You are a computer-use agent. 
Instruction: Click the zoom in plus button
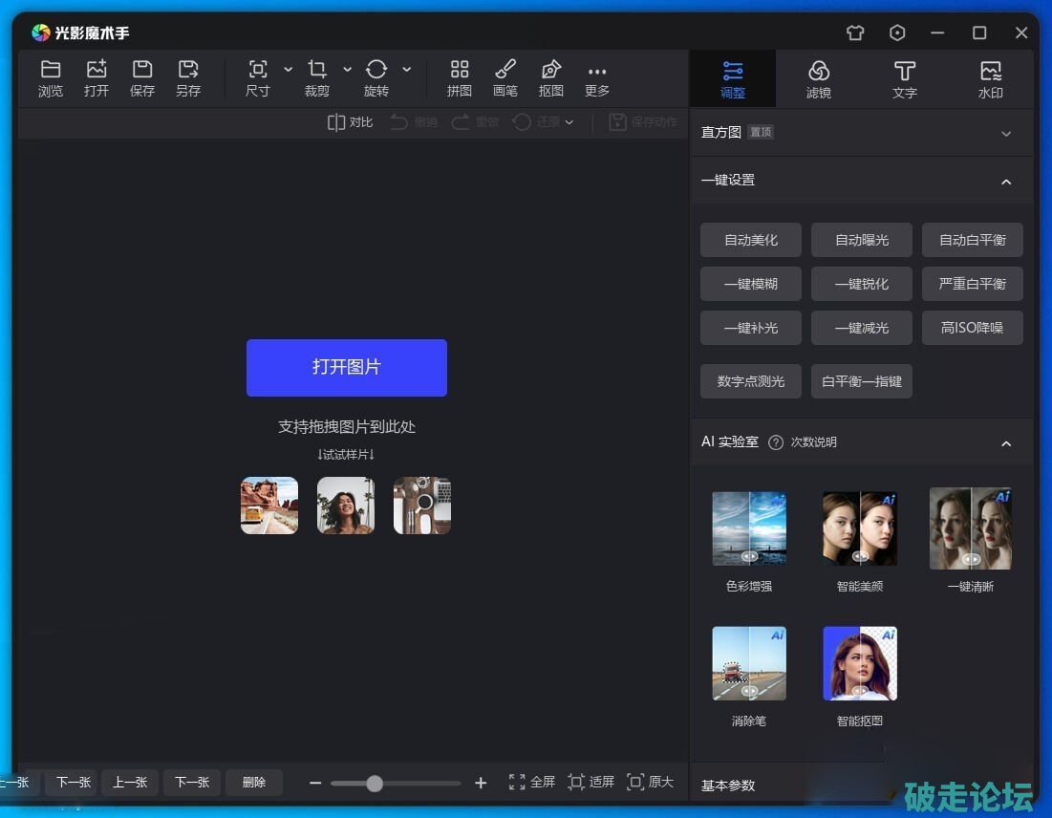(x=481, y=783)
